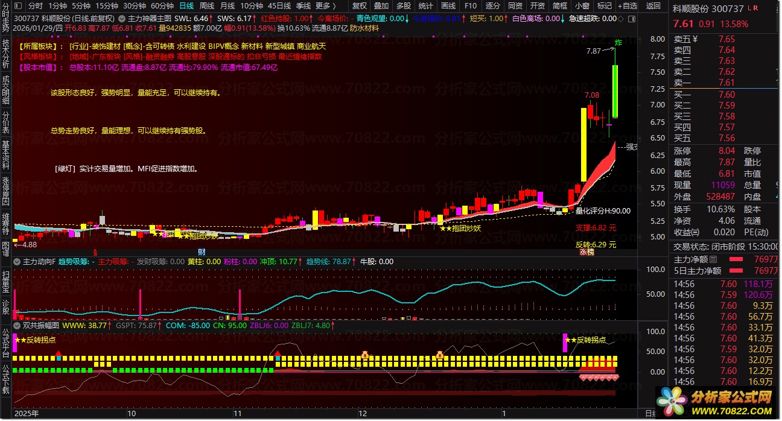The height and width of the screenshot is (421, 782).
Task: Click the 复权 button
Action: click(x=360, y=6)
